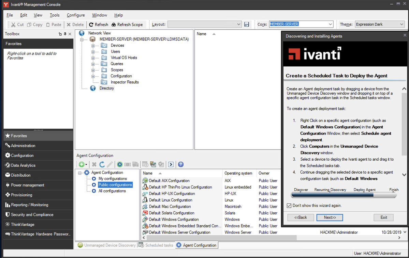Screen dimensions: 409x258
Task: Click the blue help question mark icon
Action: tap(181, 164)
